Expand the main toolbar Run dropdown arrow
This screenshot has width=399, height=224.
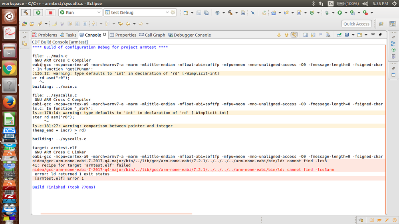(x=346, y=13)
